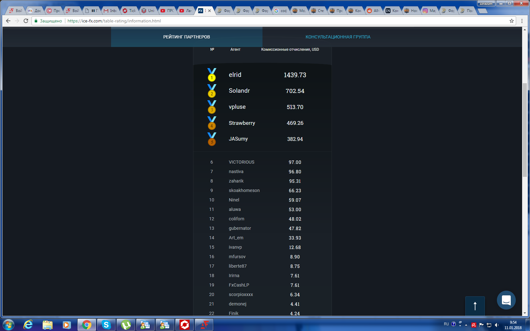The height and width of the screenshot is (331, 530).
Task: Switch RU input language indicator
Action: click(x=446, y=324)
